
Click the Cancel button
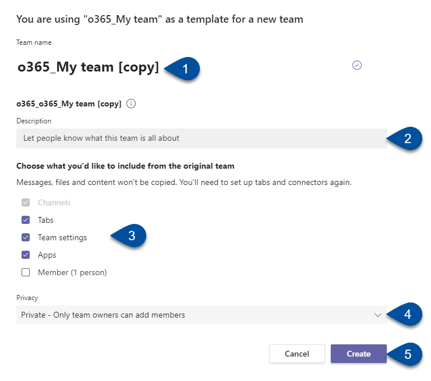(x=297, y=354)
